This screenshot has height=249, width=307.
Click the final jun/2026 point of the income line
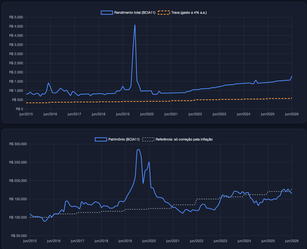(292, 77)
